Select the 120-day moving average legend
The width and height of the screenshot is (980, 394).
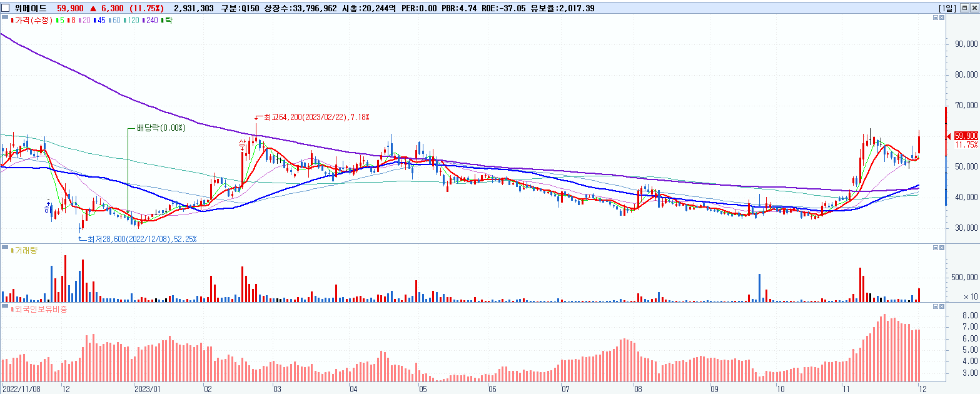[132, 21]
